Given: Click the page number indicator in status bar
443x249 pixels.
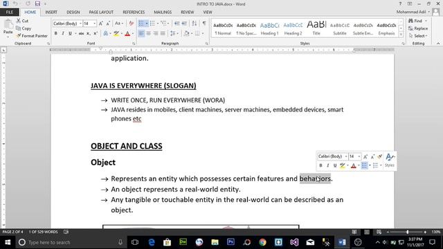Looking at the screenshot, I should 13,232.
